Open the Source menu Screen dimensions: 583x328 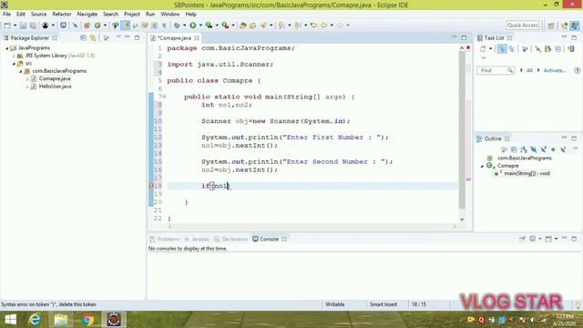tap(38, 15)
